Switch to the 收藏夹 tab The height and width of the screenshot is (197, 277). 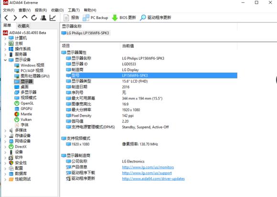[x=23, y=26]
